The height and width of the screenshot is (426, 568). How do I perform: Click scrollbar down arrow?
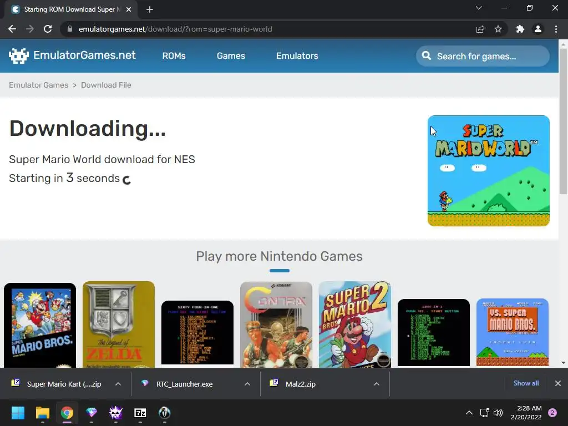pyautogui.click(x=563, y=363)
